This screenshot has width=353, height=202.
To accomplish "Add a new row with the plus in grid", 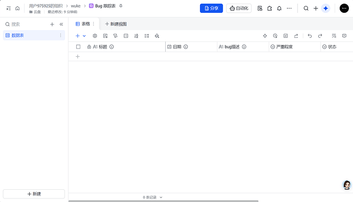I will pos(78,56).
